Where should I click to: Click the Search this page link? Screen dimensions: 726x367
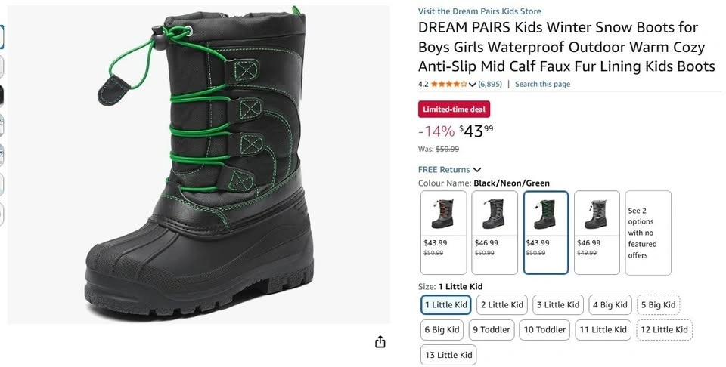[542, 84]
